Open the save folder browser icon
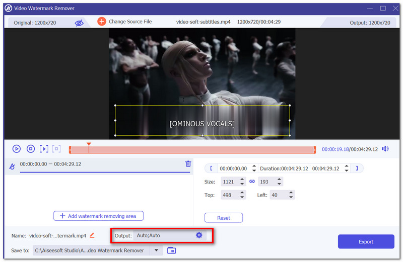Image resolution: width=403 pixels, height=262 pixels. point(171,250)
